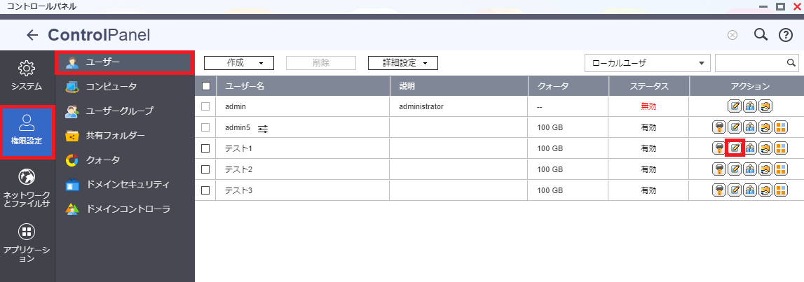Expand the 詳細設定 dropdown button
This screenshot has width=804, height=282.
pos(403,63)
